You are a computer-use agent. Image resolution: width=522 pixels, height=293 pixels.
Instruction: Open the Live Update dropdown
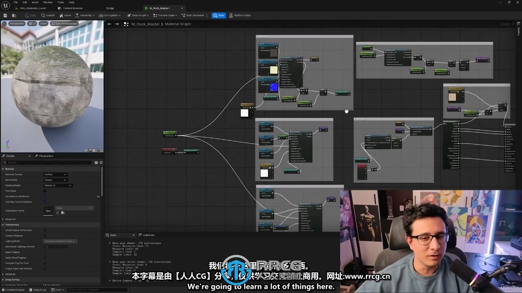pos(109,15)
